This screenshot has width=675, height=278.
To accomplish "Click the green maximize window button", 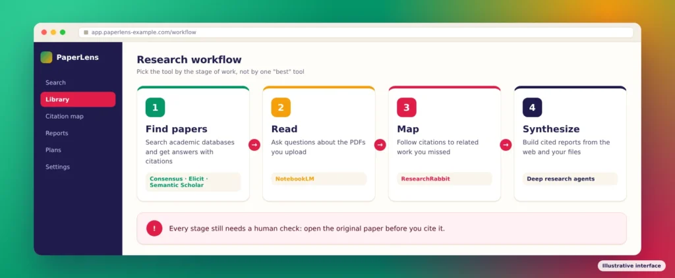I will click(x=63, y=32).
